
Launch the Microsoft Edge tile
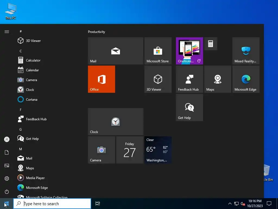click(246, 79)
